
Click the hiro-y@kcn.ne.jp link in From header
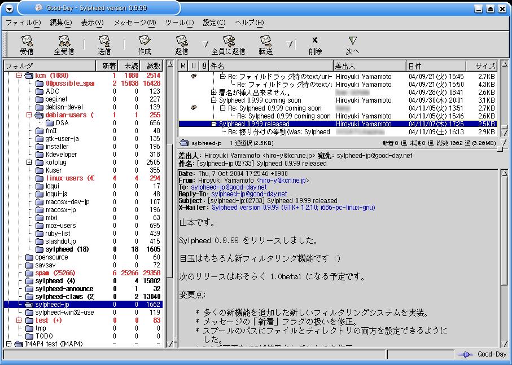point(283,181)
